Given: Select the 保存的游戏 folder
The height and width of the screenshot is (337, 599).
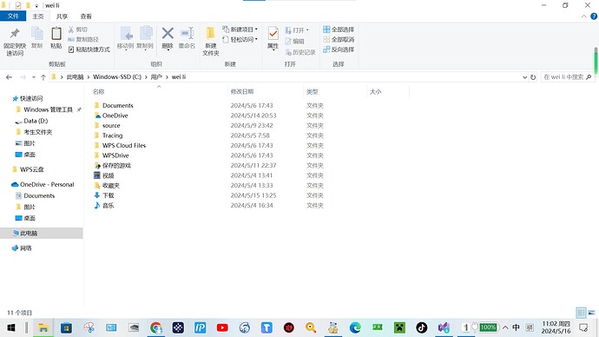Looking at the screenshot, I should [116, 165].
